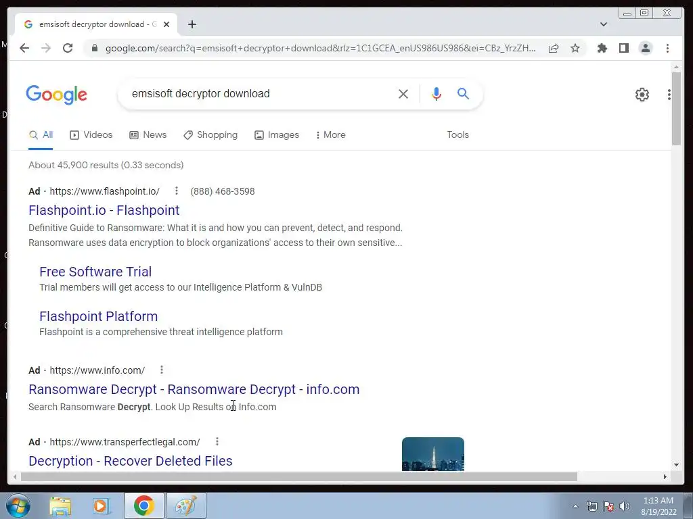Open Google quick settings gear
The image size is (693, 519).
point(642,95)
